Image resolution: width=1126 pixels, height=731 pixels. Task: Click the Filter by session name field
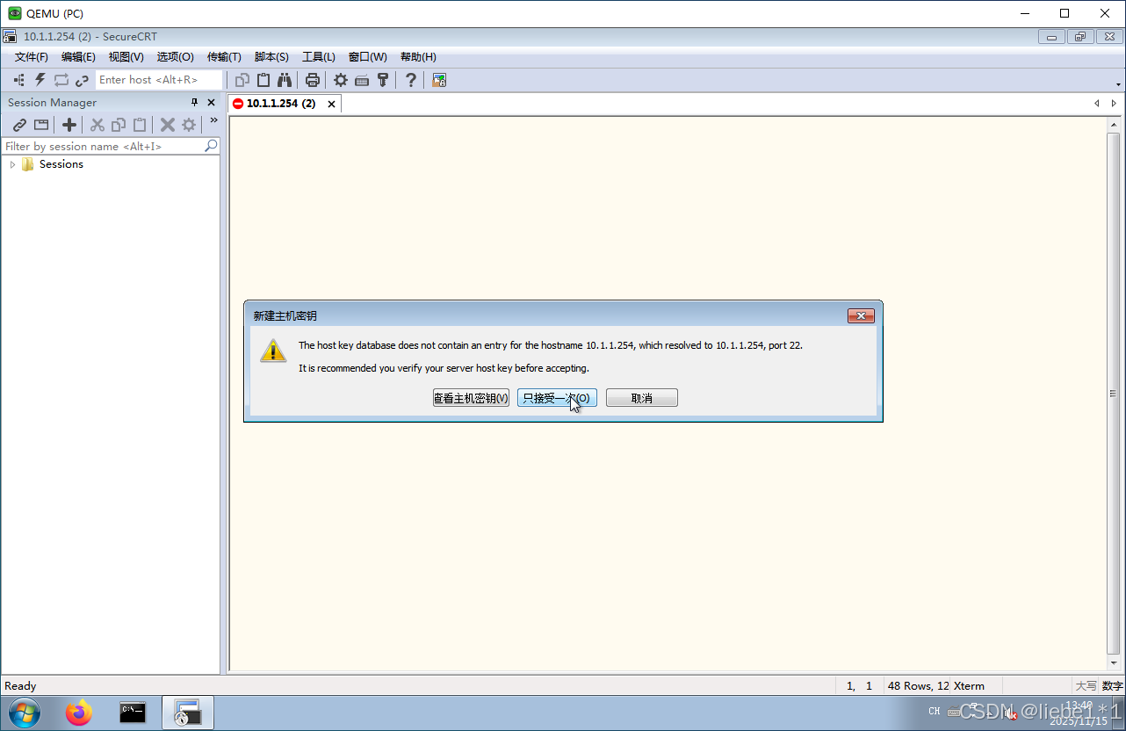103,146
